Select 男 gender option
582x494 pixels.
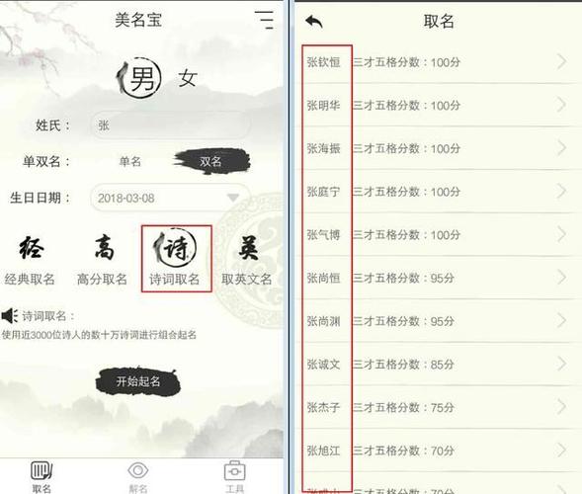point(140,78)
